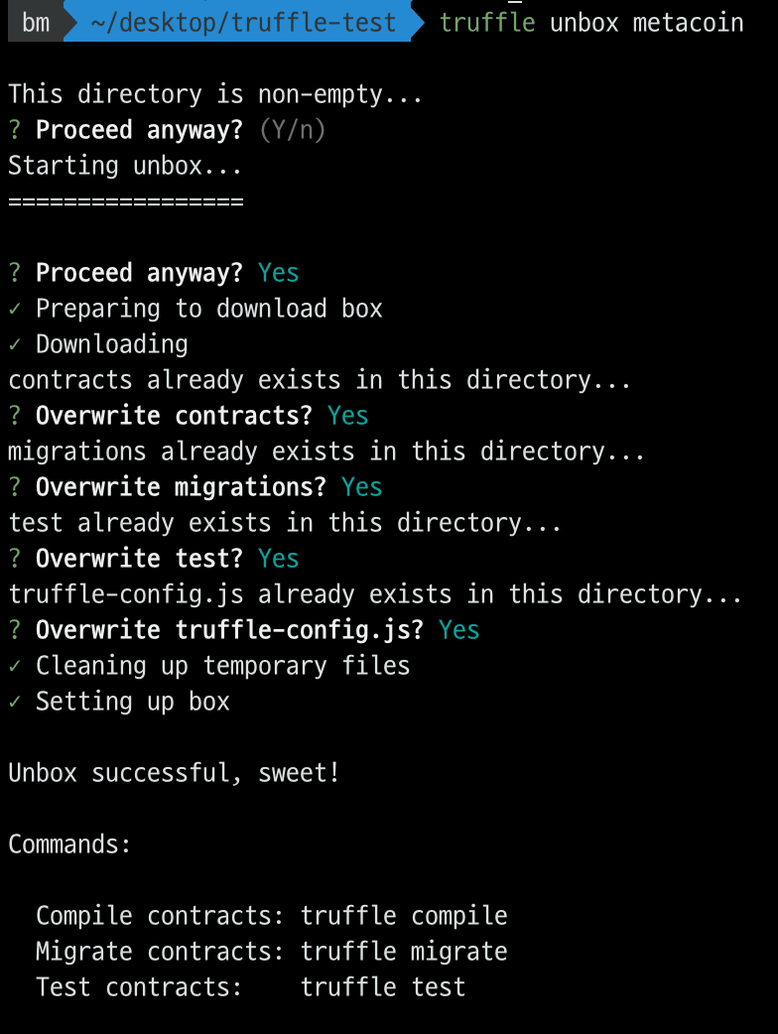The image size is (778, 1034).
Task: Click the 'truffle' command word in prompt
Action: point(487,23)
